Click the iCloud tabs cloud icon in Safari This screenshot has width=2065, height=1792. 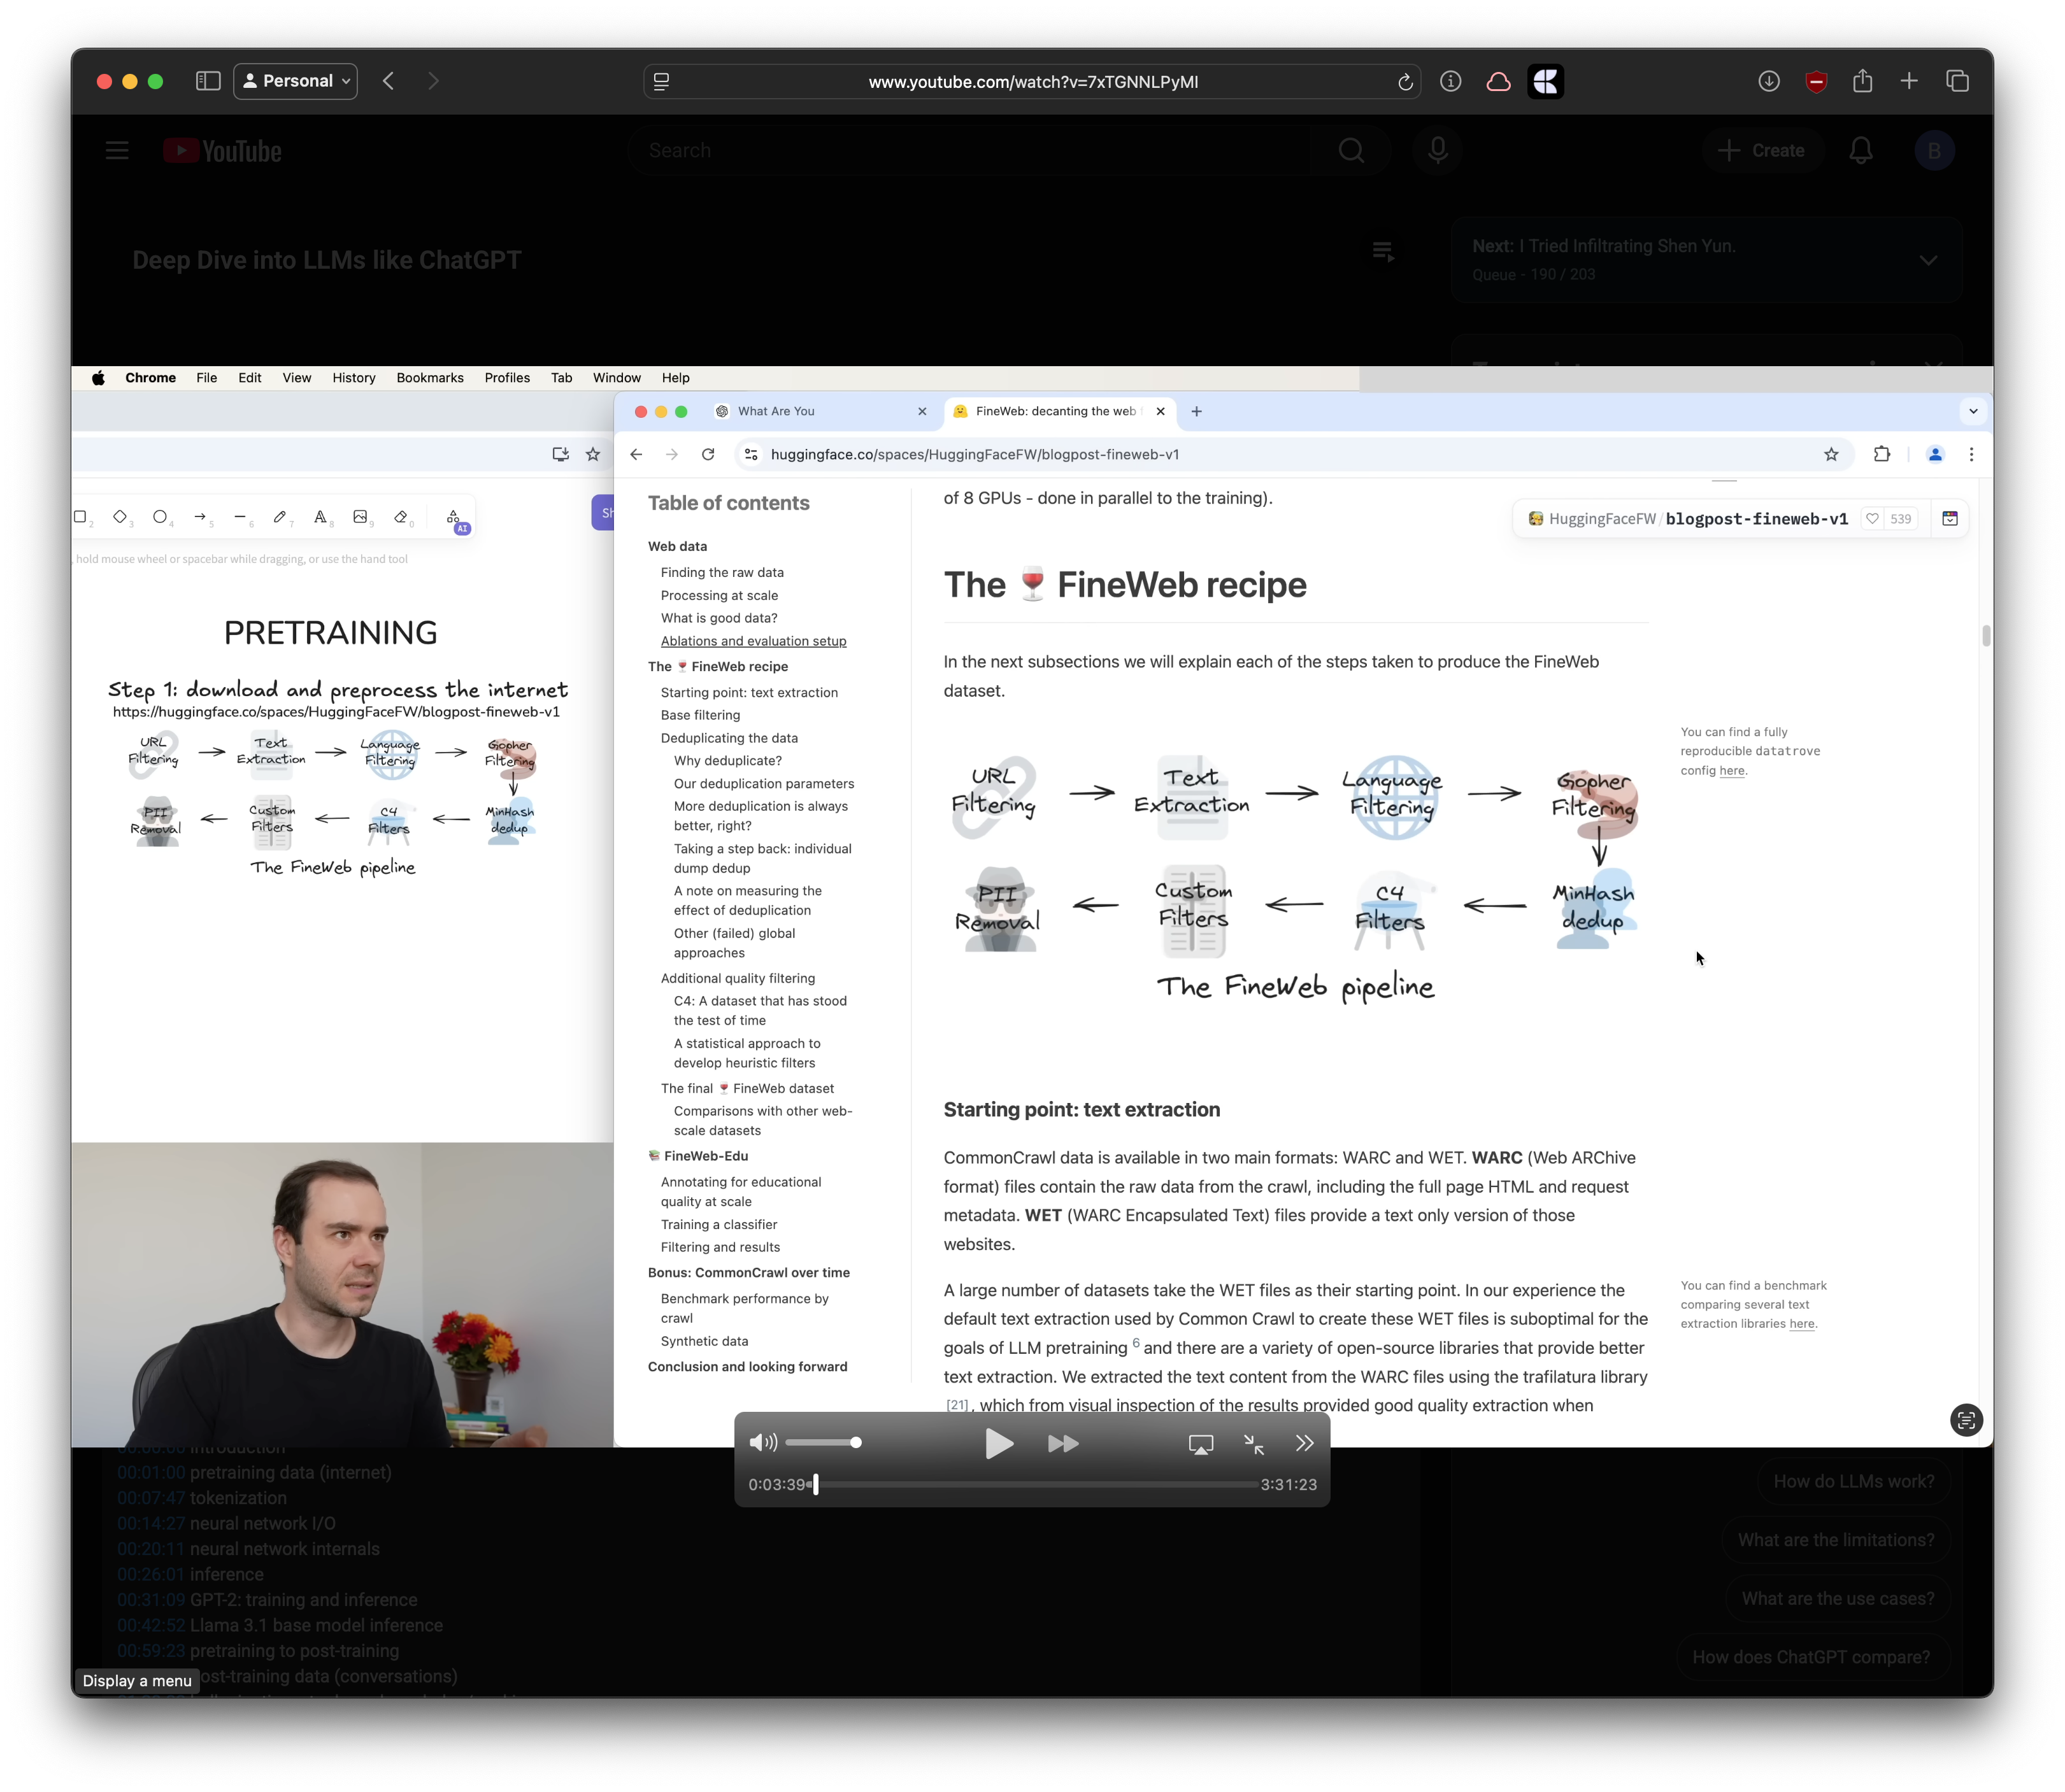coord(1498,82)
